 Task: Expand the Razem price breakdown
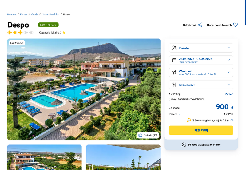coord(174,114)
